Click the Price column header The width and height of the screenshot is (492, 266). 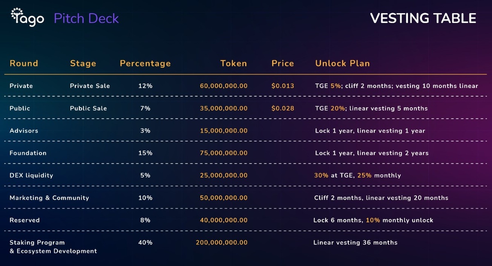(282, 63)
